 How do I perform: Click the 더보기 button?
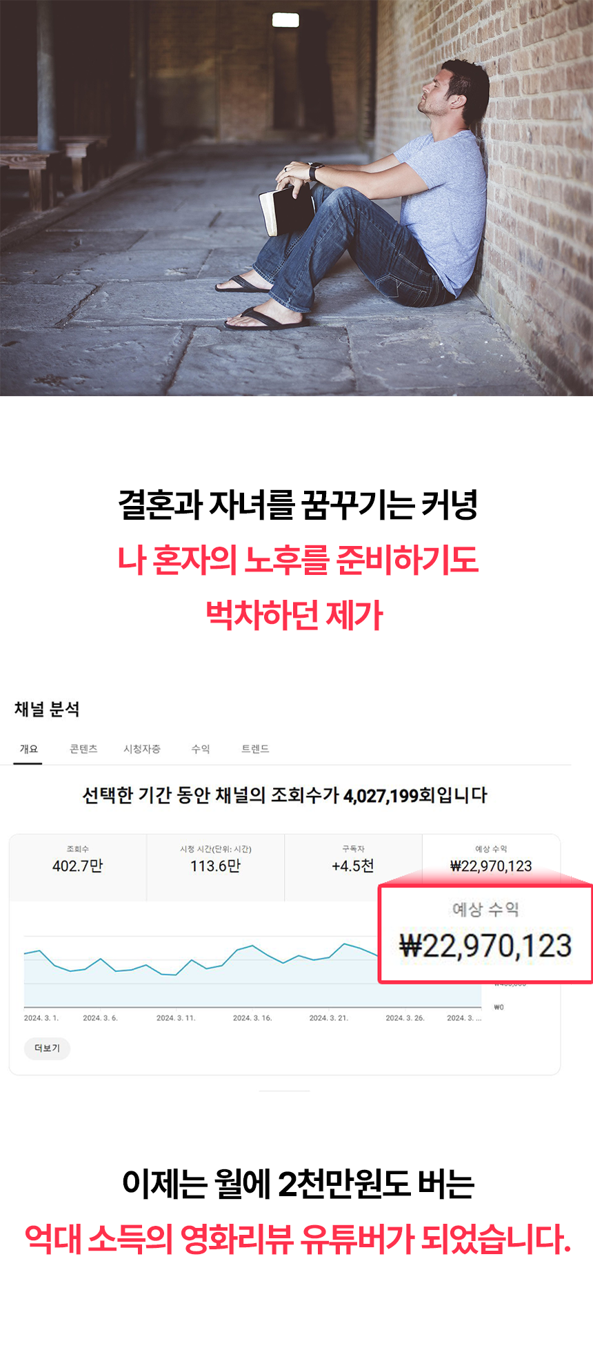pyautogui.click(x=47, y=1048)
